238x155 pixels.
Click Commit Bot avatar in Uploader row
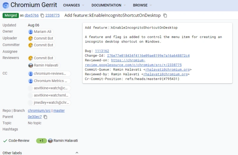(31, 38)
